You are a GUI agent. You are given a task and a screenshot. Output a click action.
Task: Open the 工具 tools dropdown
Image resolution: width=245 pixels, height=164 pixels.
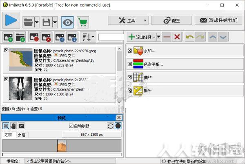pos(128,20)
